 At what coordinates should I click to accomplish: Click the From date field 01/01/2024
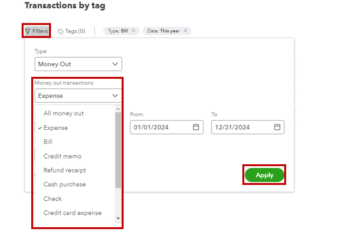tap(166, 127)
